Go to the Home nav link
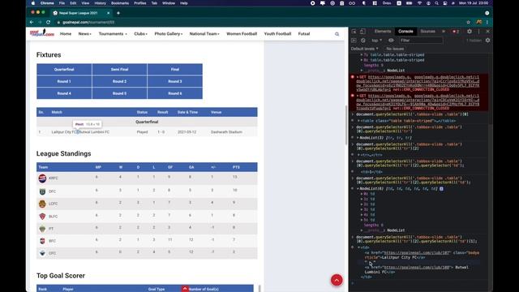Image resolution: width=519 pixels, height=292 pixels. (66, 34)
